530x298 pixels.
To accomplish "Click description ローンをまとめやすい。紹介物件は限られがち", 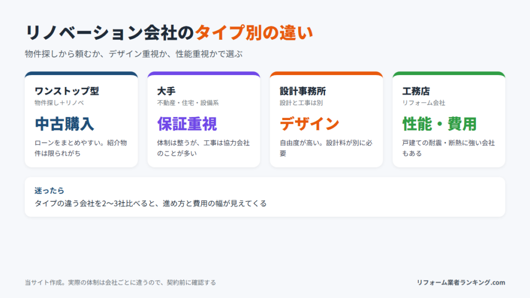I will (81, 148).
